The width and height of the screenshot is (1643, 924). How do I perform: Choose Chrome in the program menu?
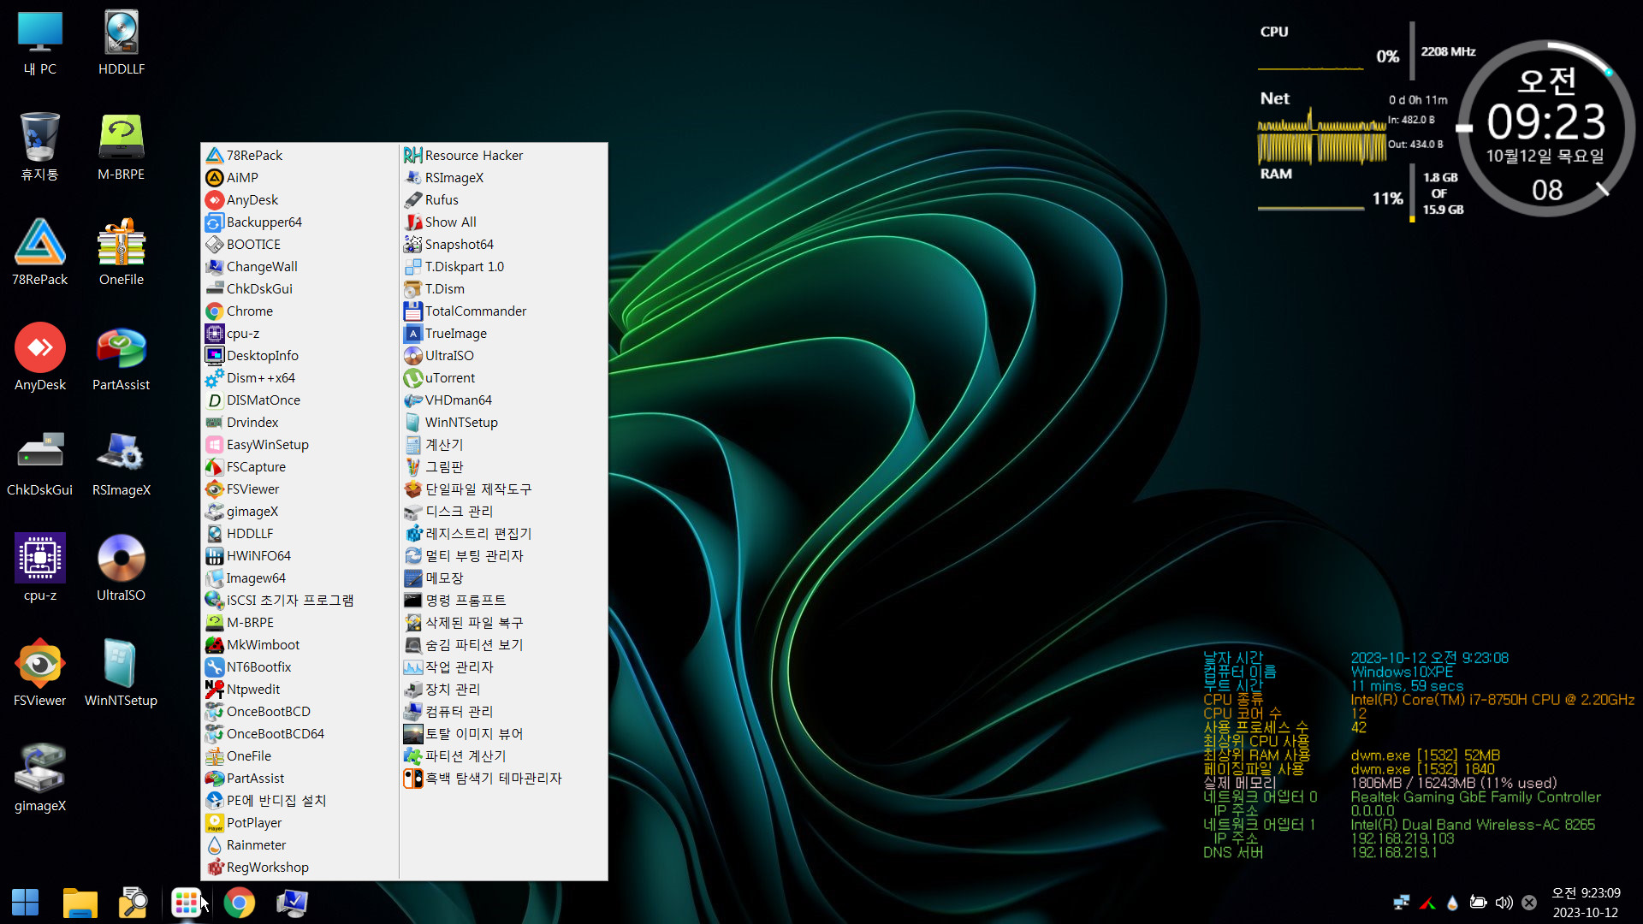coord(300,311)
